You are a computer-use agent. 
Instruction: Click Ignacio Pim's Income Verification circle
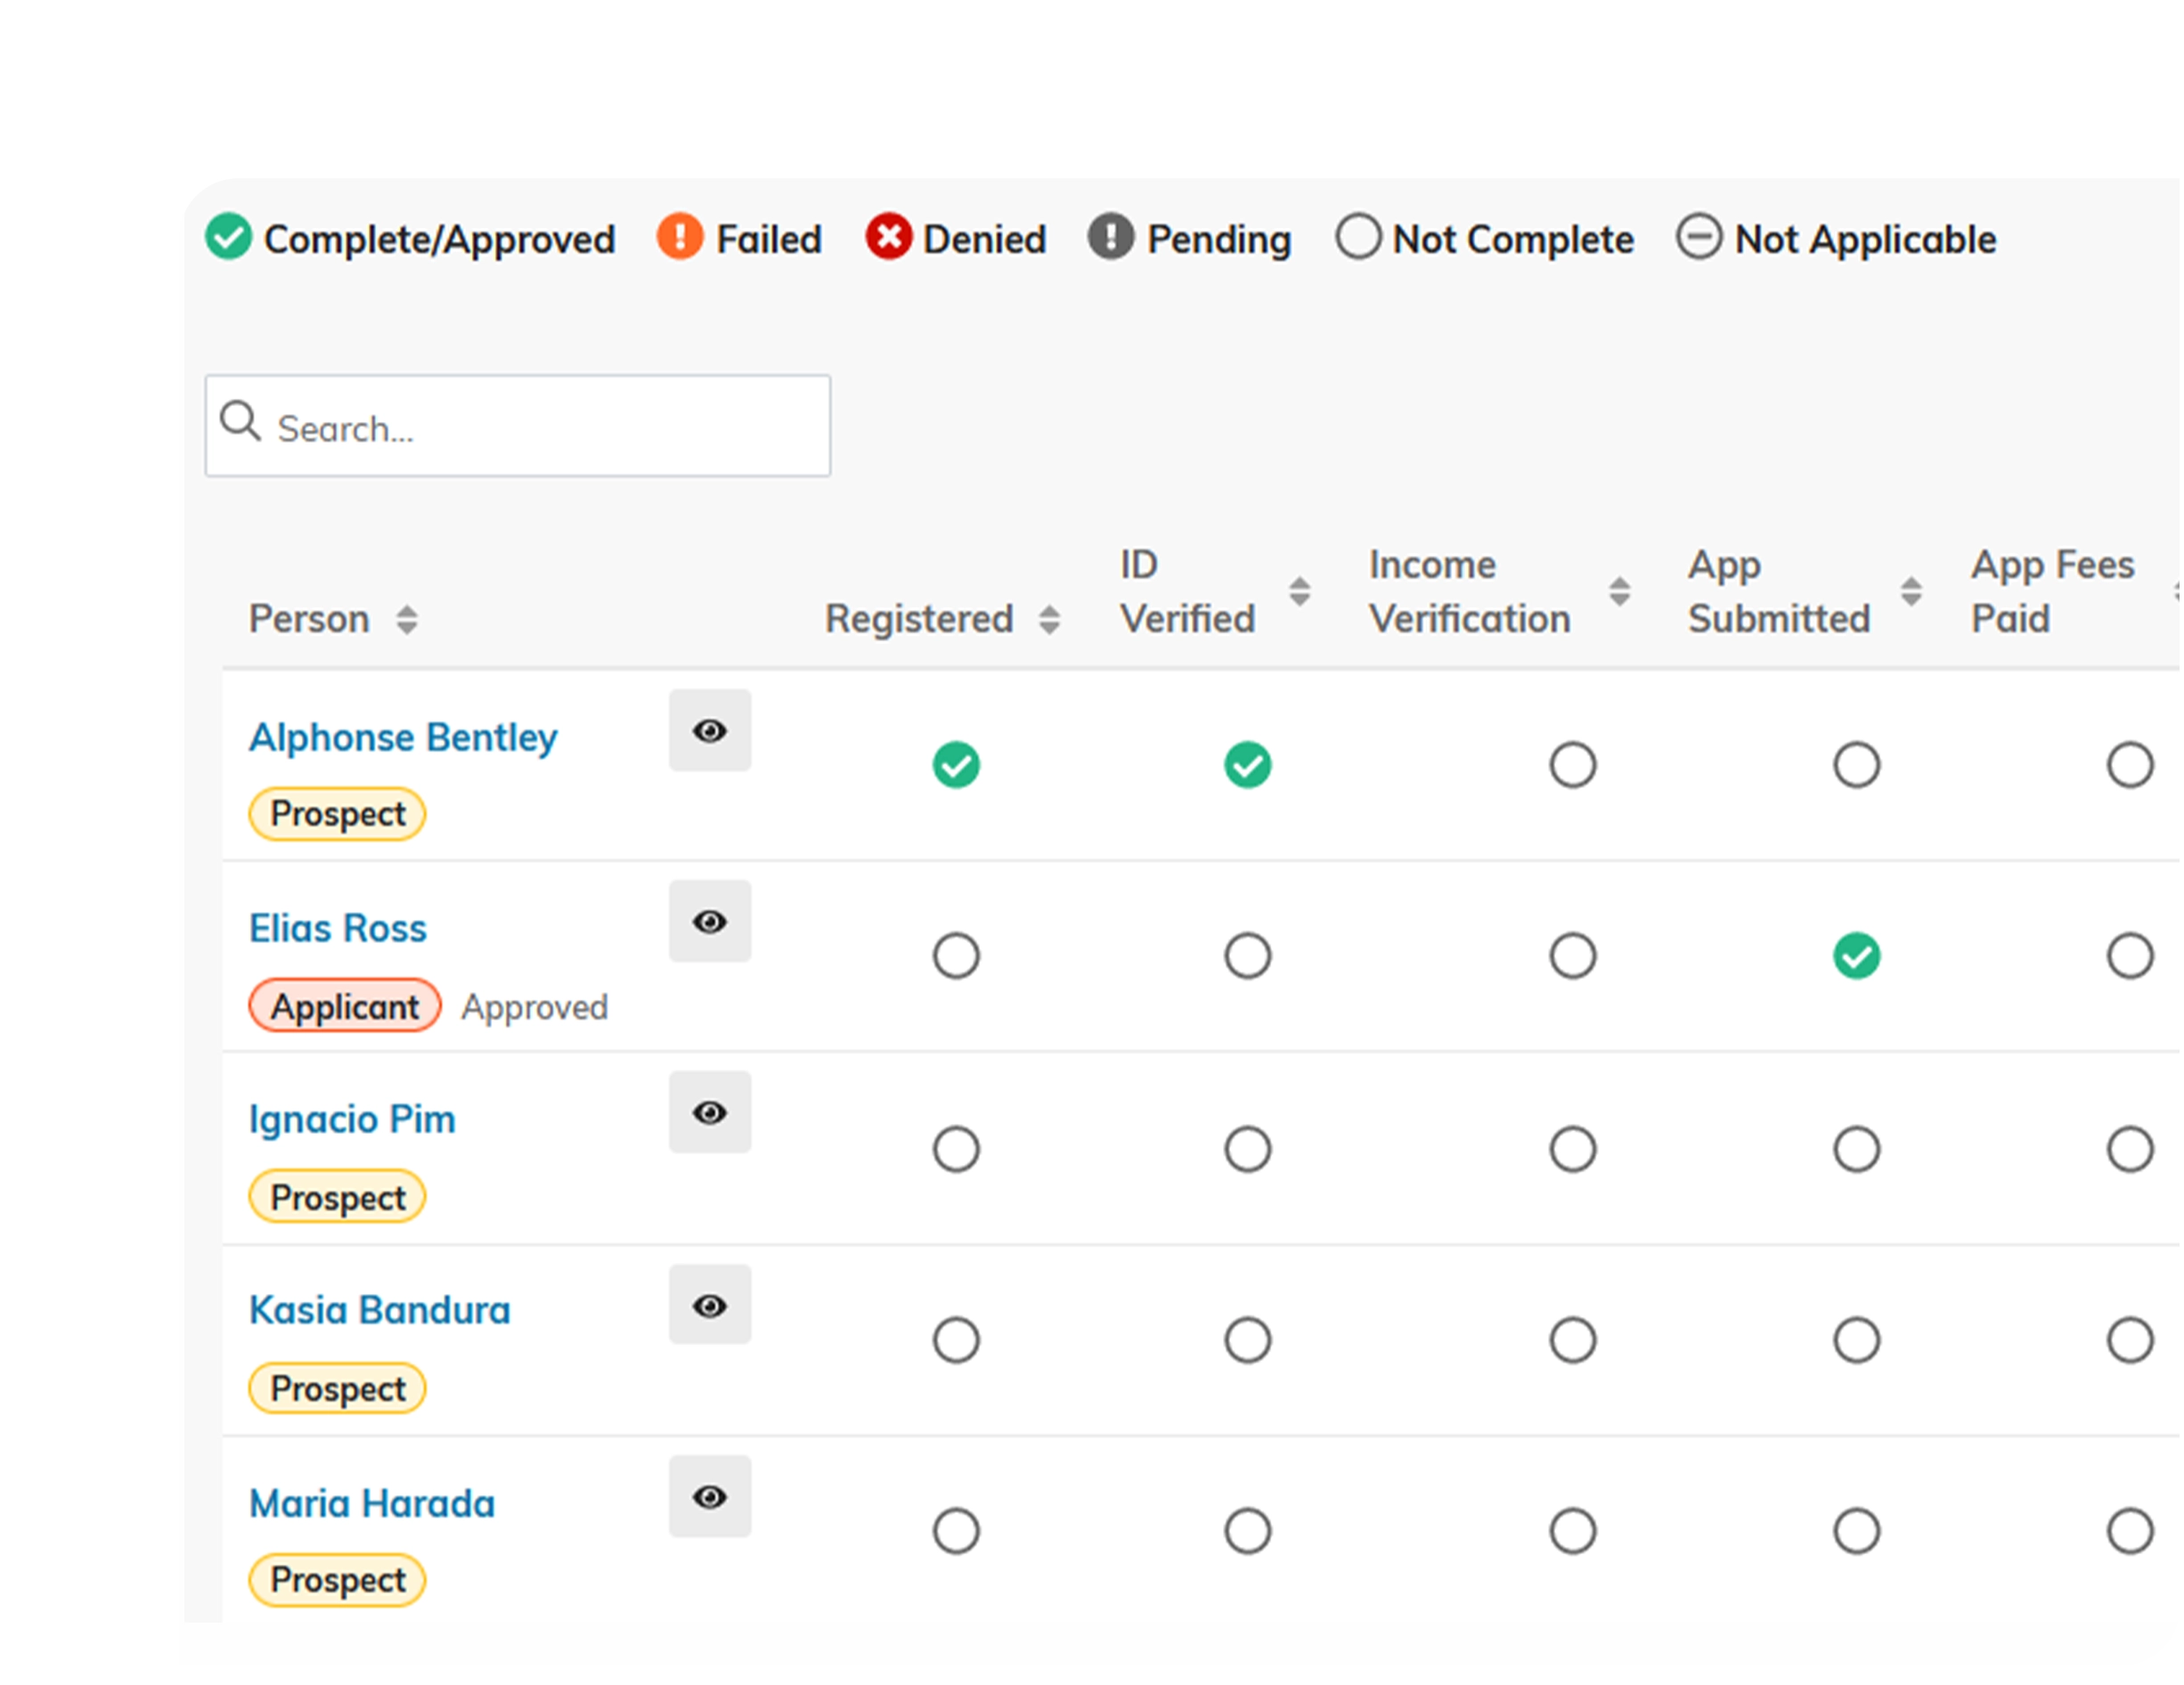[x=1573, y=1150]
